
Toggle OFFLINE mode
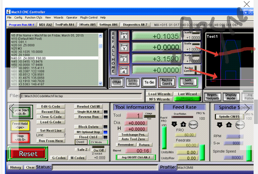point(117,82)
